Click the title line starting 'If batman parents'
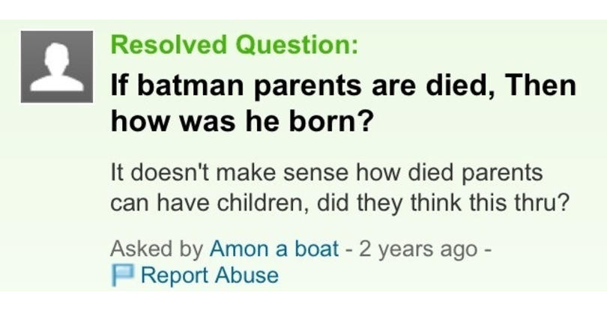 click(x=343, y=86)
